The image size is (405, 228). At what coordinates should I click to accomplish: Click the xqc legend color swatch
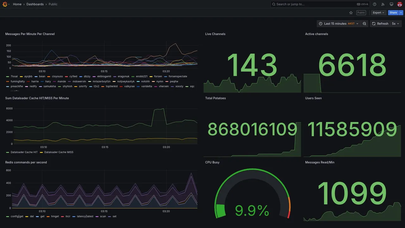click(x=187, y=86)
